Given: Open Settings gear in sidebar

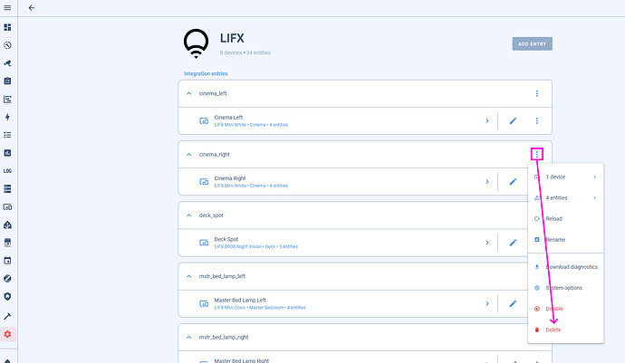Looking at the screenshot, I should [7, 334].
